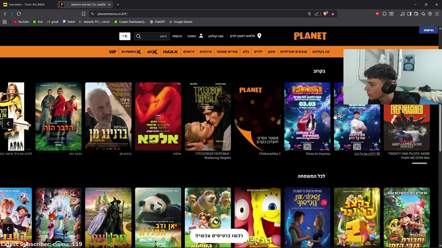The height and width of the screenshot is (248, 442).
Task: Click previous arrow on לכל המשפחה carousel
Action: (x=8, y=228)
